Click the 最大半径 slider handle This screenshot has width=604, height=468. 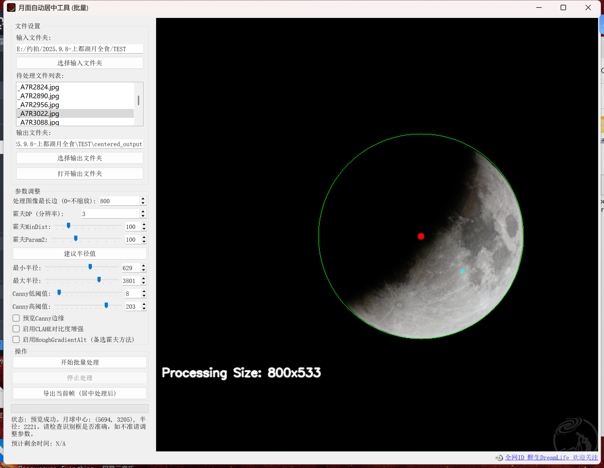tap(99, 280)
